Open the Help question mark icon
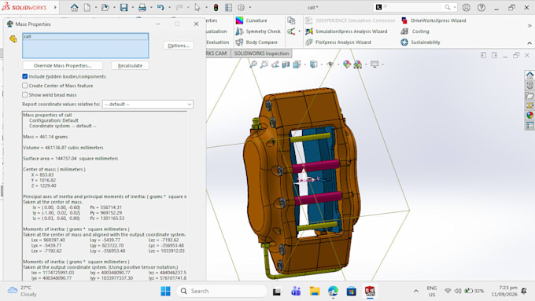Image resolution: width=535 pixels, height=301 pixels. point(481,8)
